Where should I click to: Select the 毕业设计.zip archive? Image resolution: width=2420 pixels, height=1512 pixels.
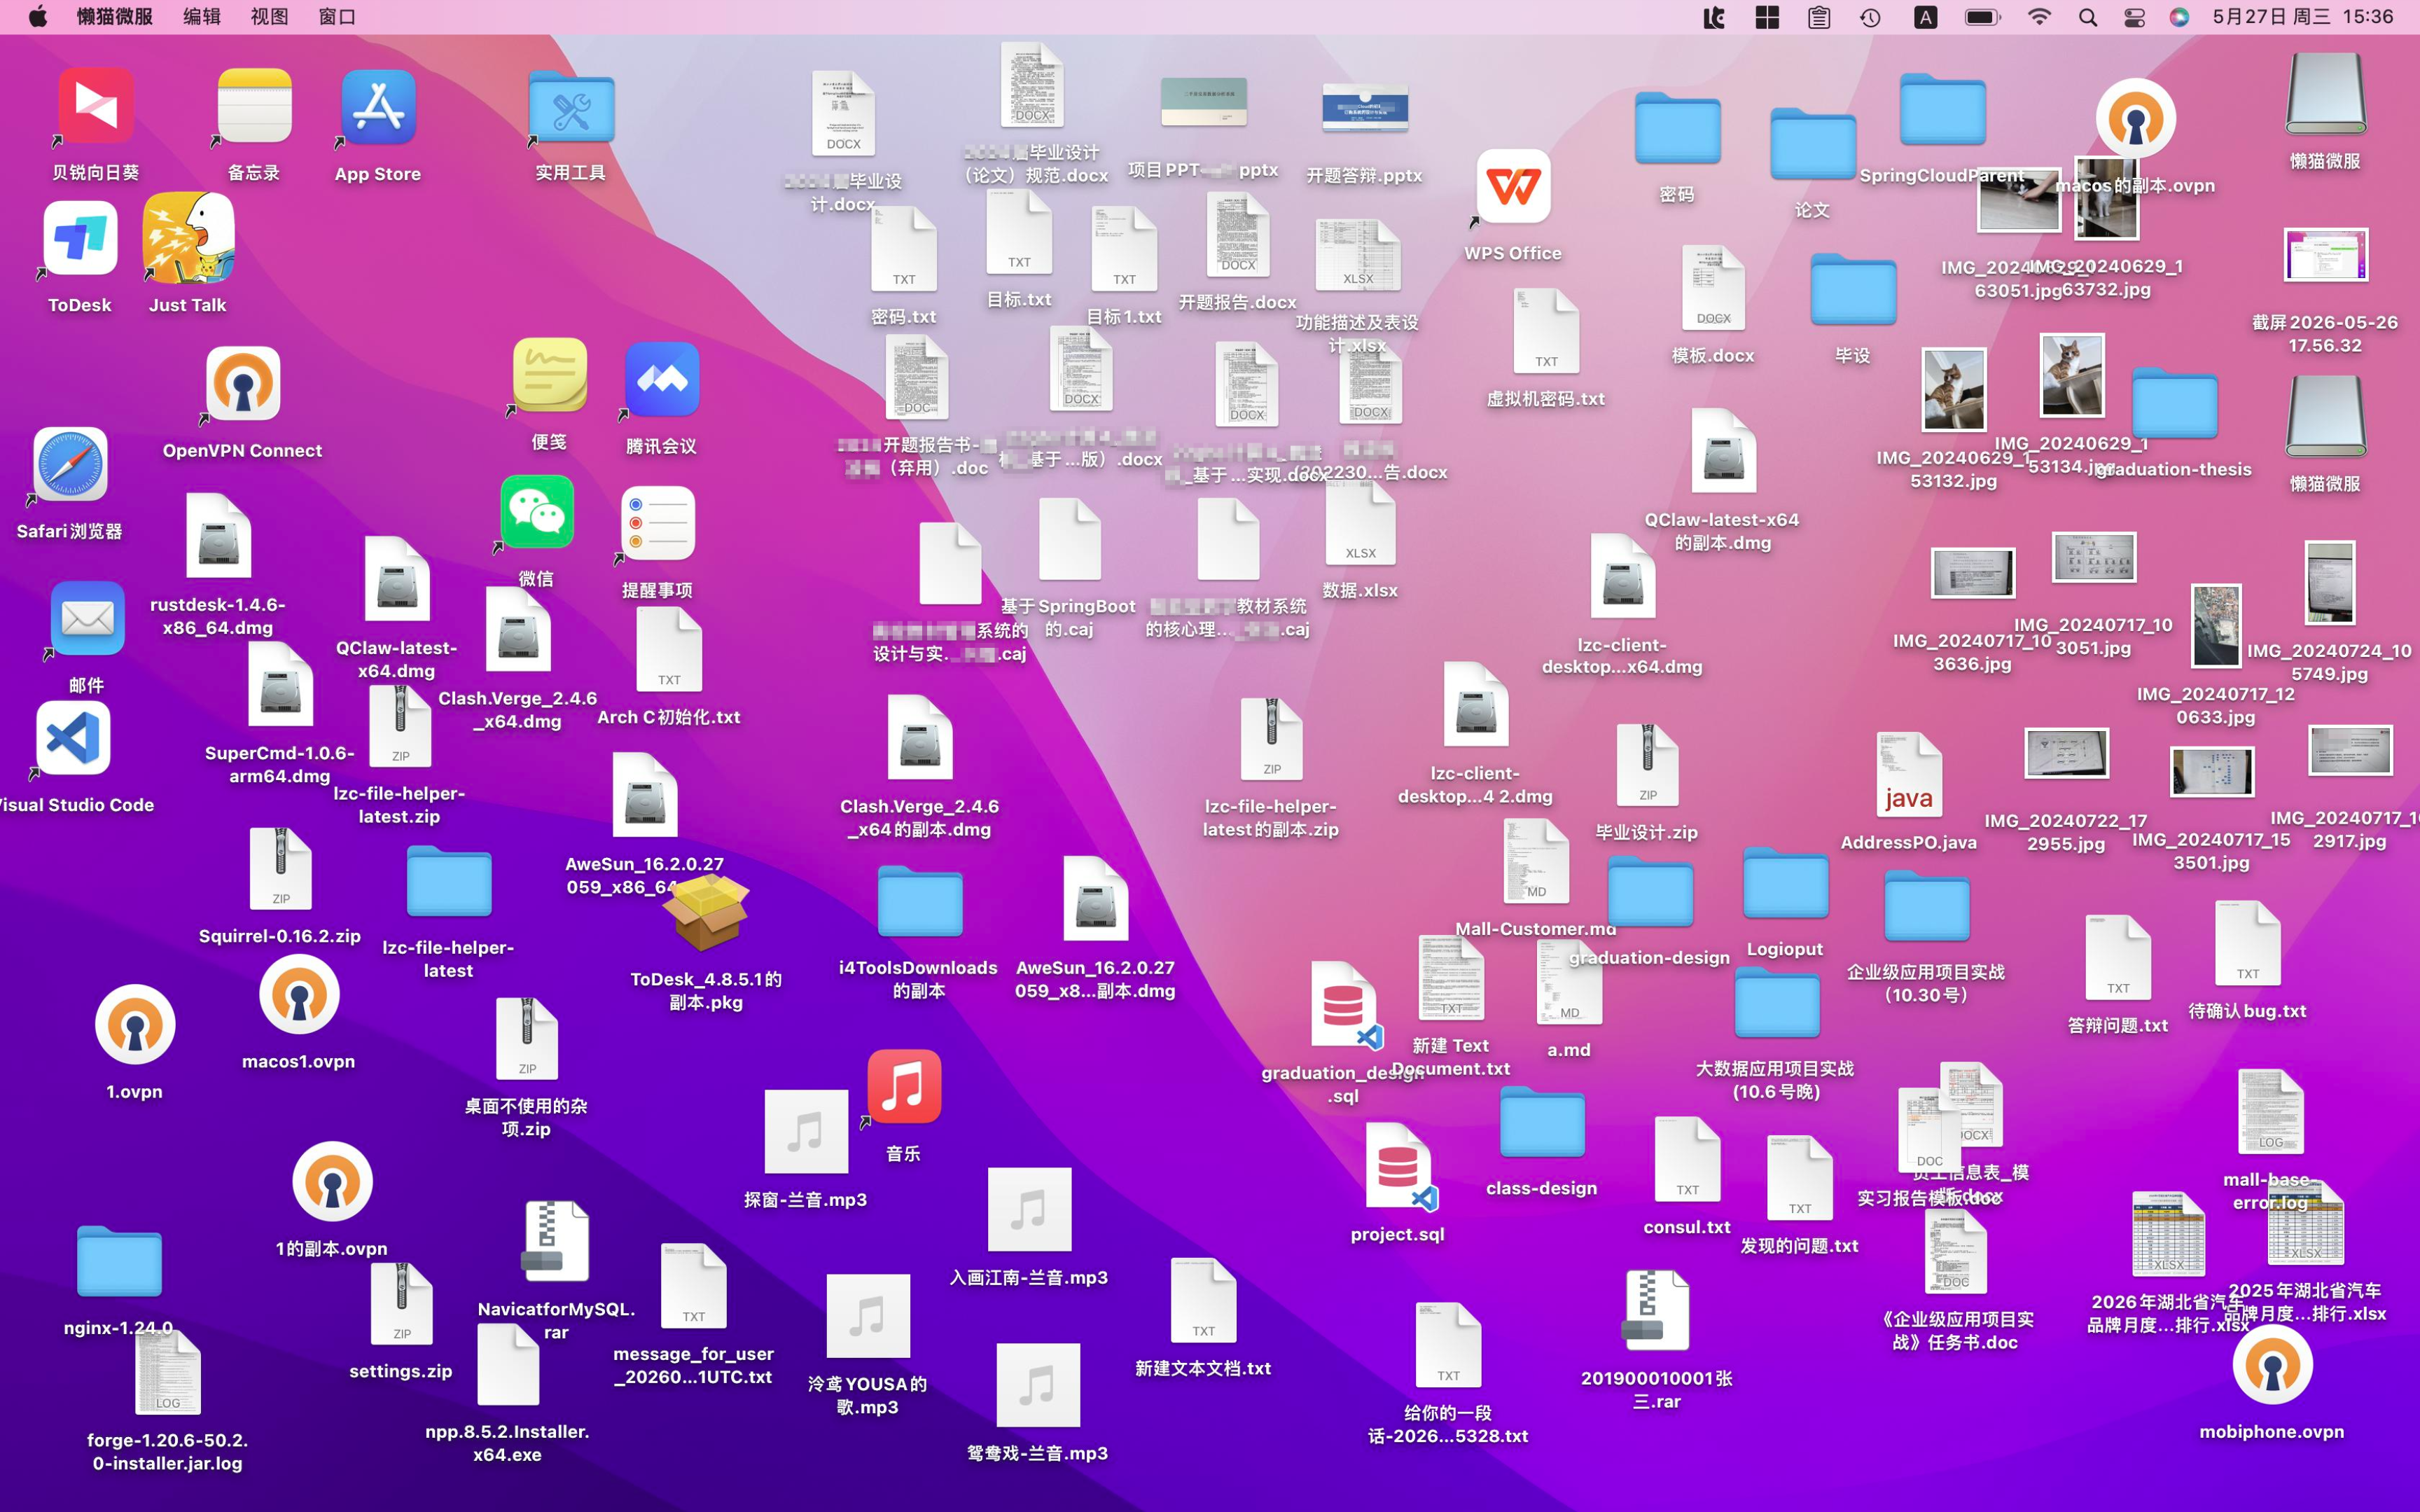pyautogui.click(x=1648, y=765)
